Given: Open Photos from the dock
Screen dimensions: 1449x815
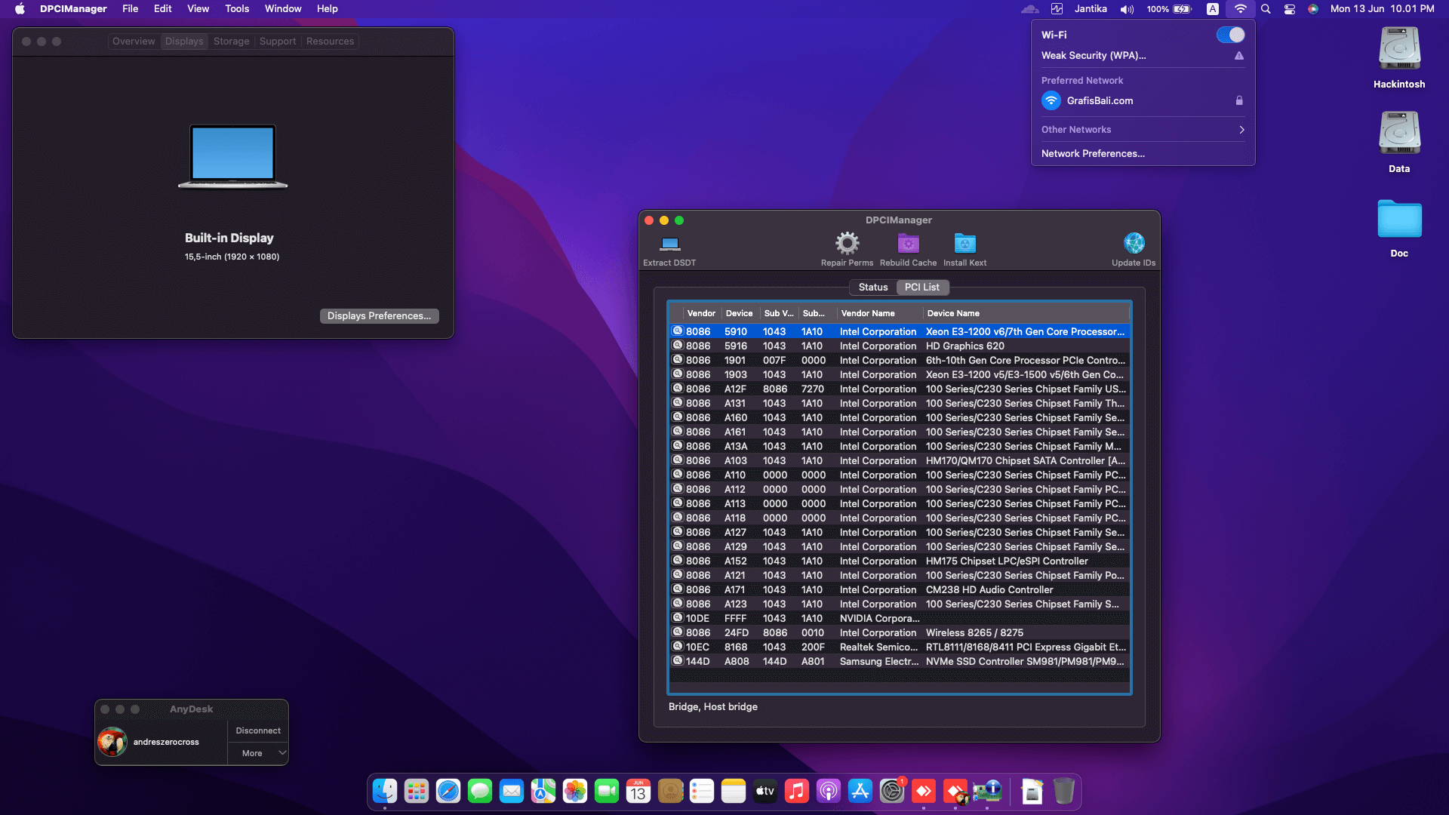Looking at the screenshot, I should click(575, 791).
